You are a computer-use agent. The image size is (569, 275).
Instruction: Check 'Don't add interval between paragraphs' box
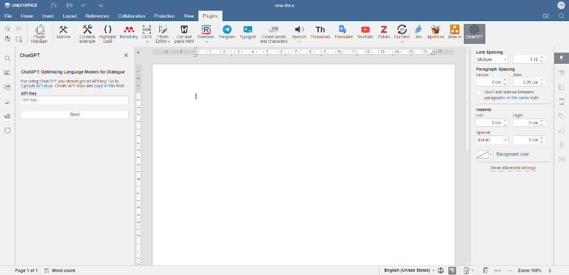click(x=479, y=92)
